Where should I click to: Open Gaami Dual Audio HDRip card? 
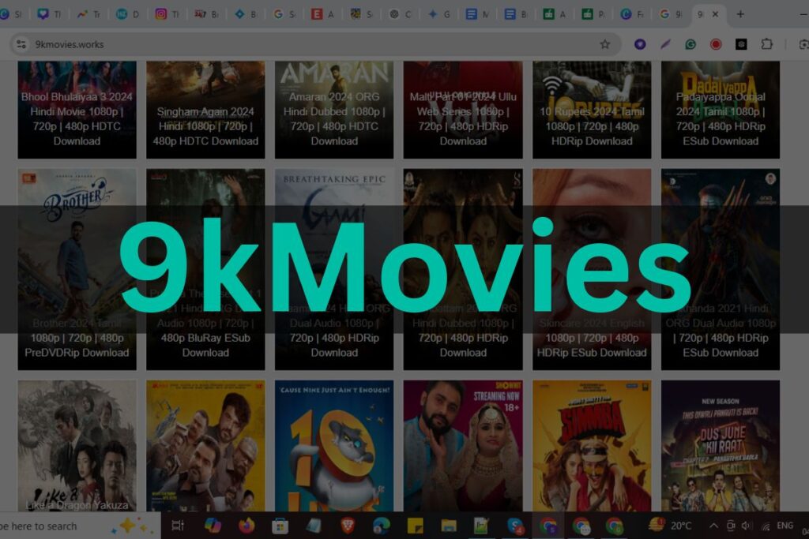click(334, 269)
